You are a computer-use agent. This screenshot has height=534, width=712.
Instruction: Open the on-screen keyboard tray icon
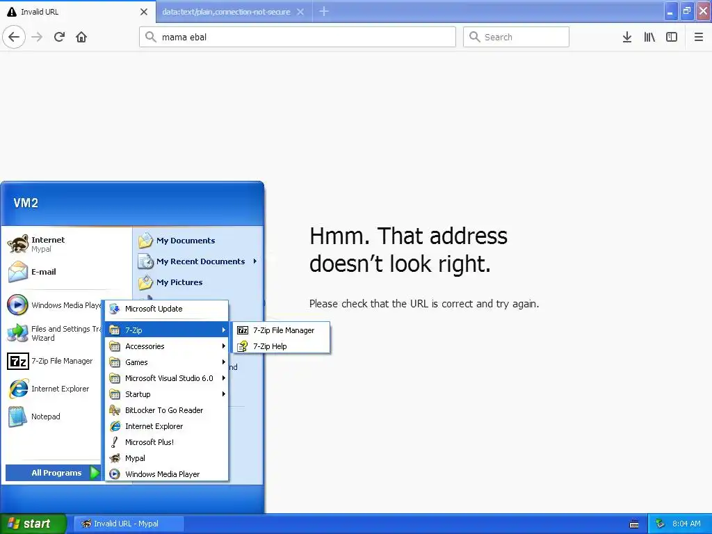(x=634, y=524)
